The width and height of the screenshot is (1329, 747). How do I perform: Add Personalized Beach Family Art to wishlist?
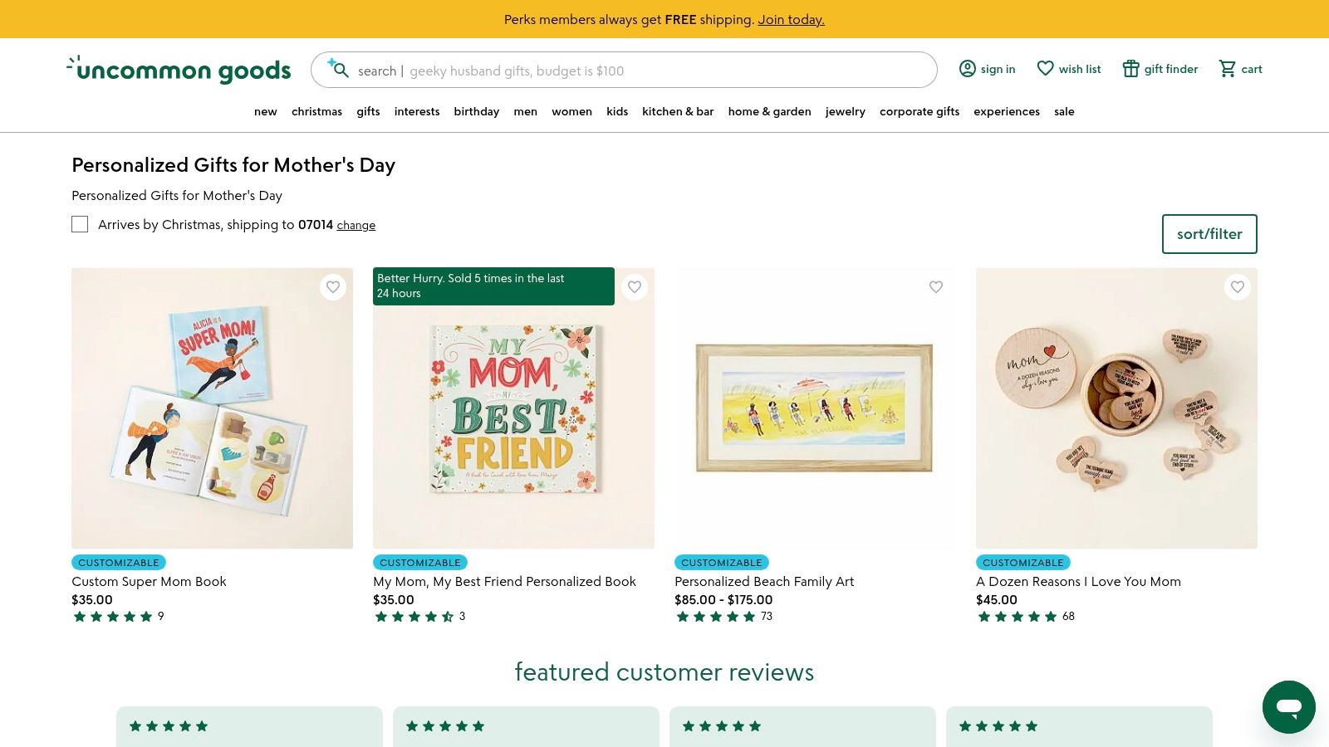tap(936, 287)
